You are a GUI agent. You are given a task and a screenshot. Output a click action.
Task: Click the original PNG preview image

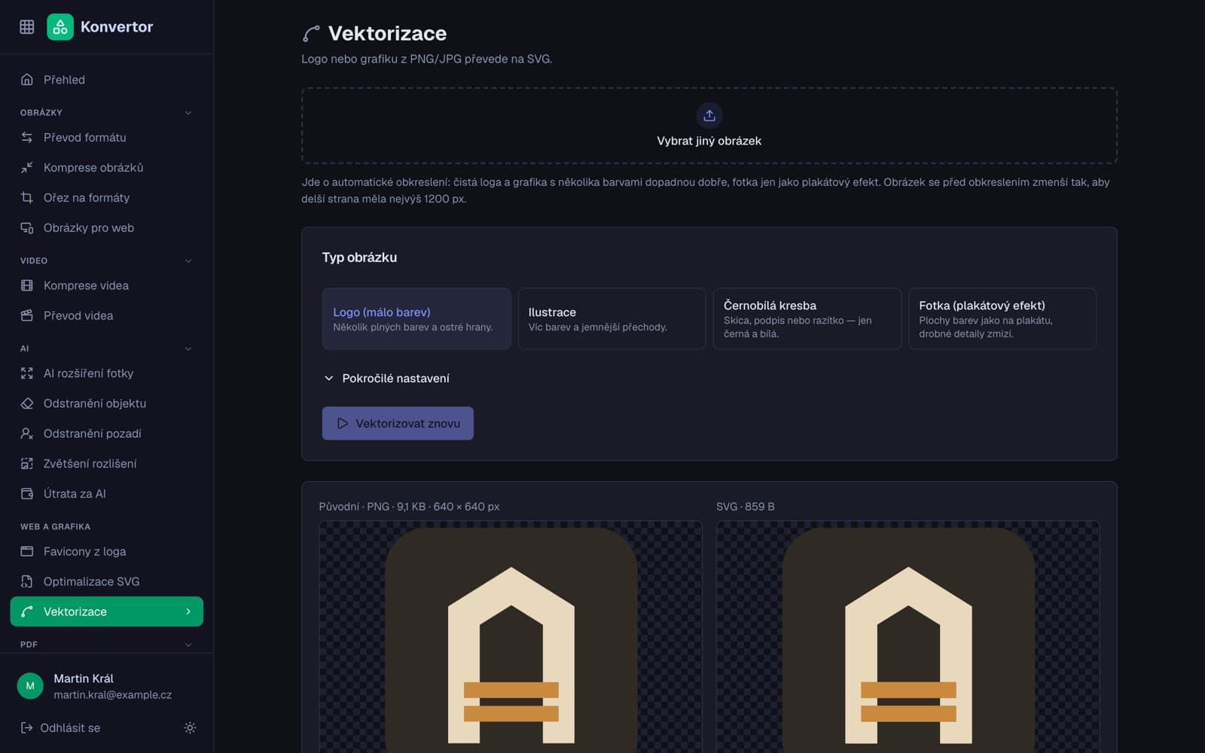coord(511,637)
